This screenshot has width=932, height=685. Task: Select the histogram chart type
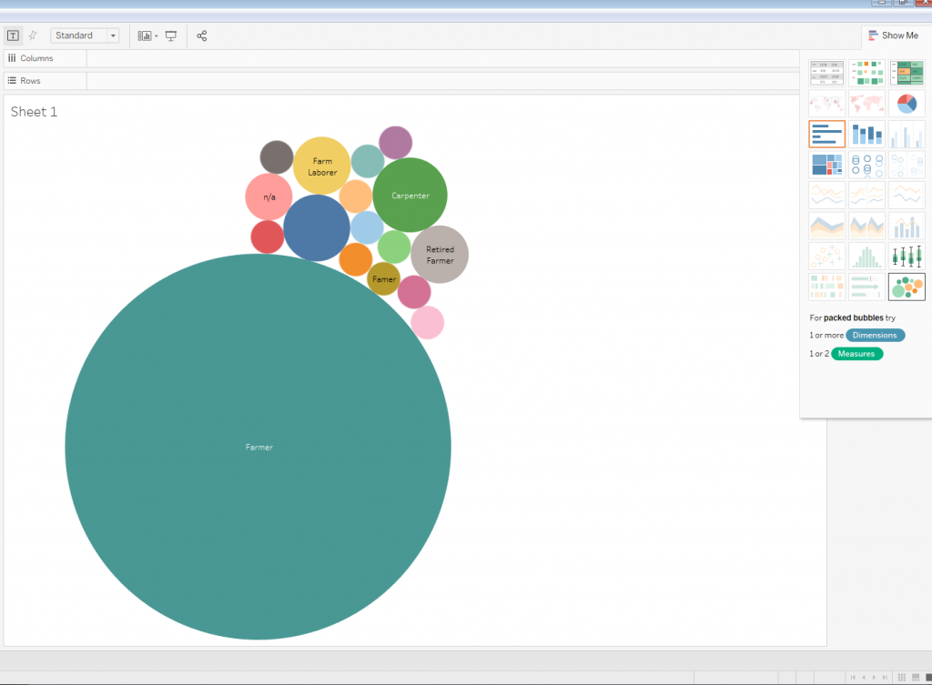[866, 256]
